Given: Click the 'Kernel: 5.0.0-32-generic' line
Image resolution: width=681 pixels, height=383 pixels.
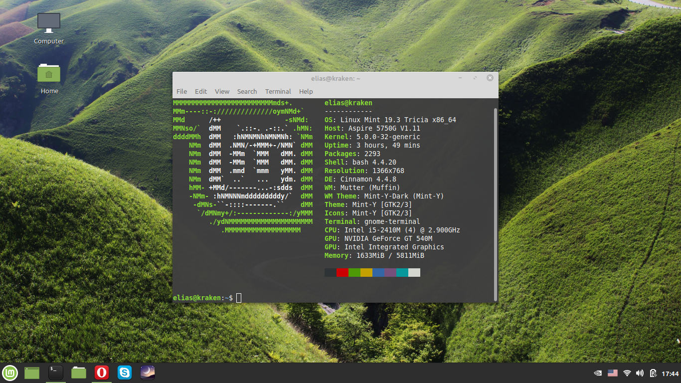Looking at the screenshot, I should coord(372,137).
